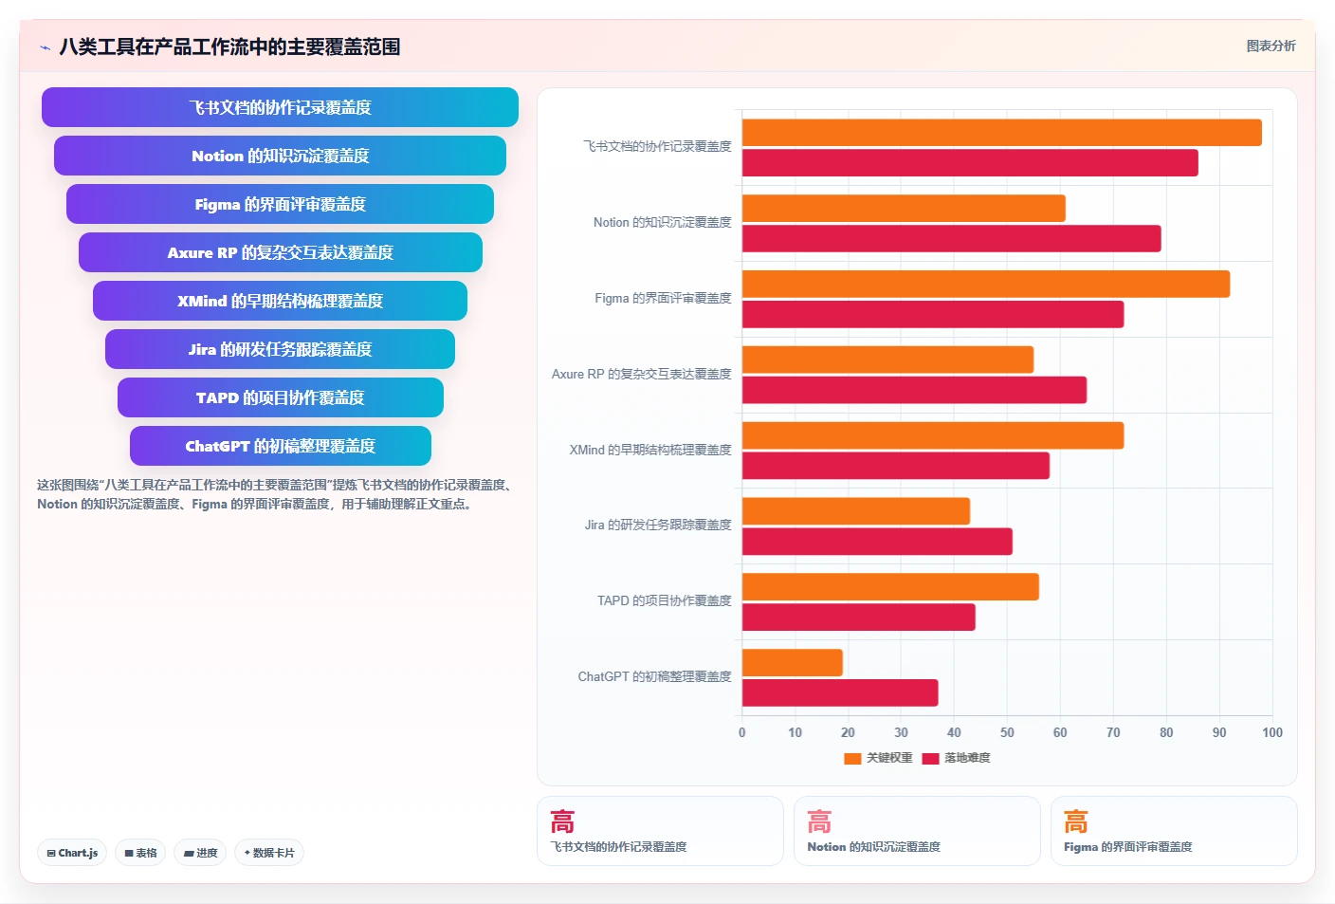Click the orange 关键权重 bar for Notion
This screenshot has height=904, width=1335.
click(x=904, y=209)
